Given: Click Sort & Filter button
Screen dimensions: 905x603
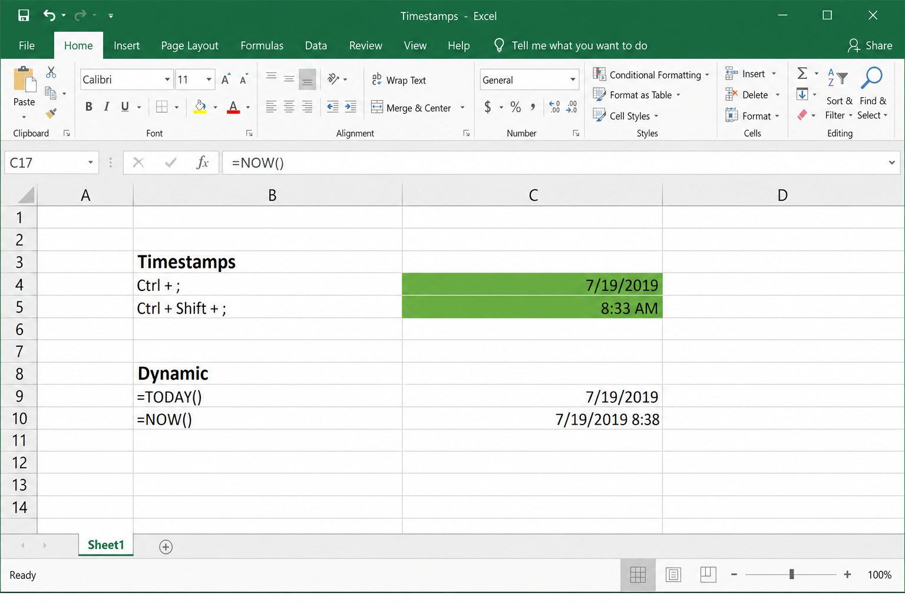Looking at the screenshot, I should (x=839, y=94).
